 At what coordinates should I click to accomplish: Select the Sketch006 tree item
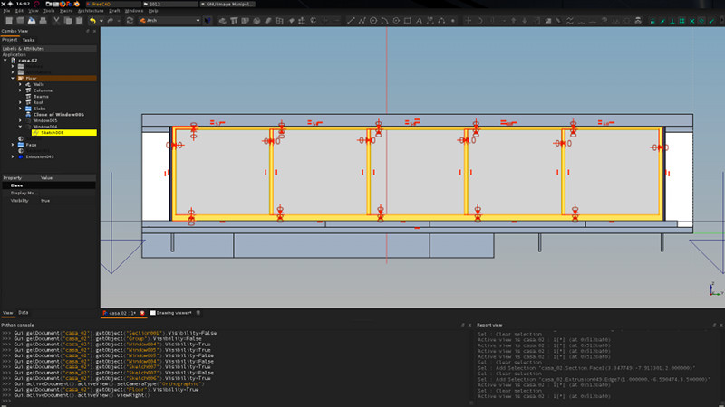pyautogui.click(x=64, y=132)
